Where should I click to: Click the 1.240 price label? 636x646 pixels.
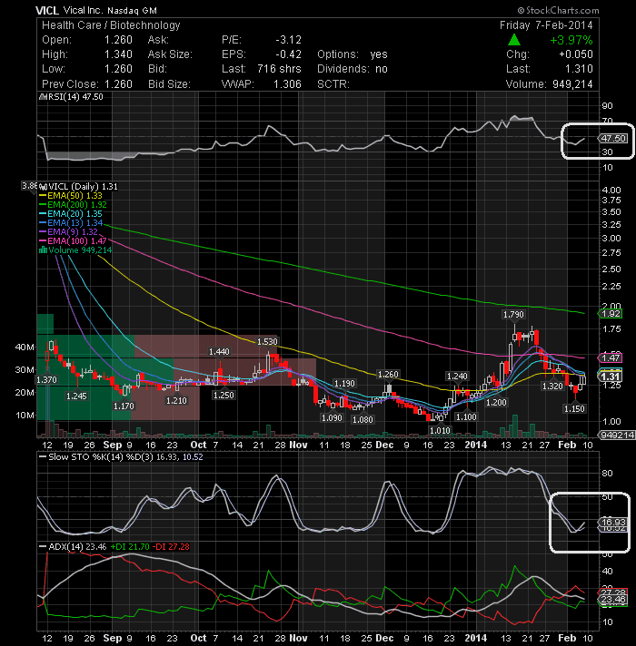pos(457,376)
